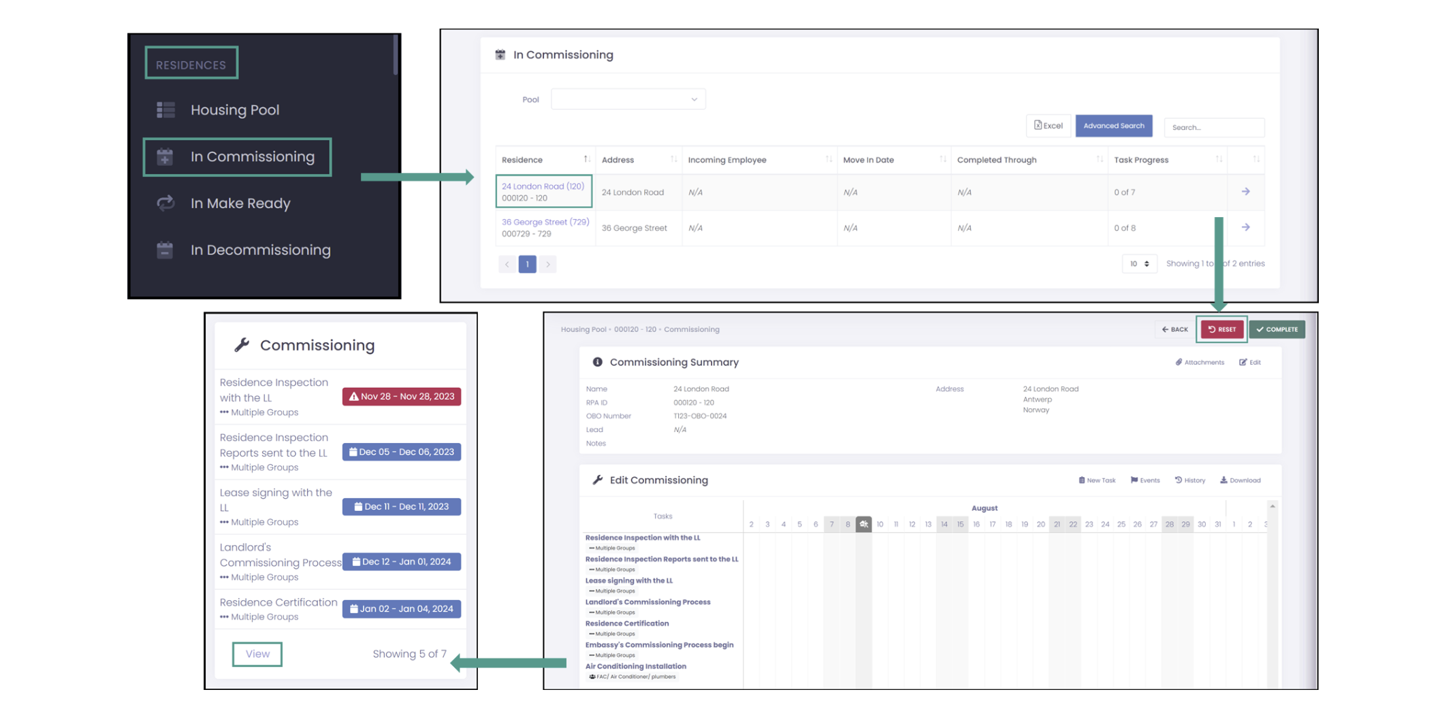Sort by Residence column
This screenshot has height=726, width=1455.
coord(545,159)
